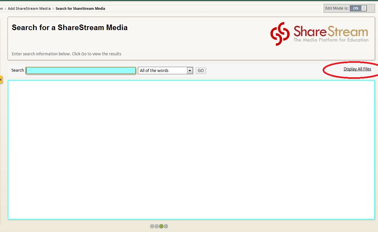Click the ShareStream logo
Image resolution: width=378 pixels, height=232 pixels.
[319, 34]
